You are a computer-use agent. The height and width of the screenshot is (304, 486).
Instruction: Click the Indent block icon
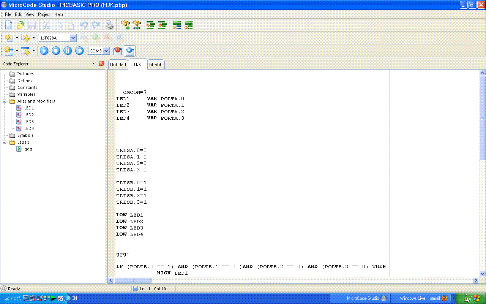point(151,25)
